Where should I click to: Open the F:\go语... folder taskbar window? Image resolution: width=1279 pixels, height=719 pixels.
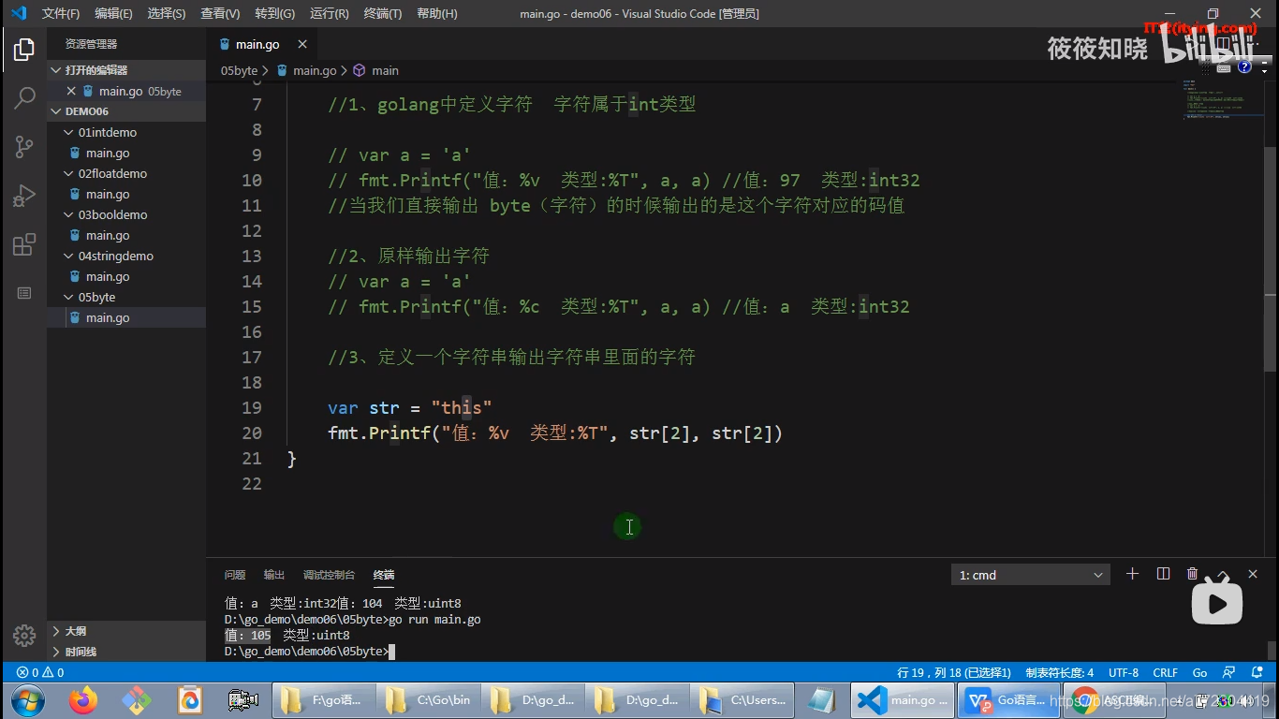(x=323, y=699)
